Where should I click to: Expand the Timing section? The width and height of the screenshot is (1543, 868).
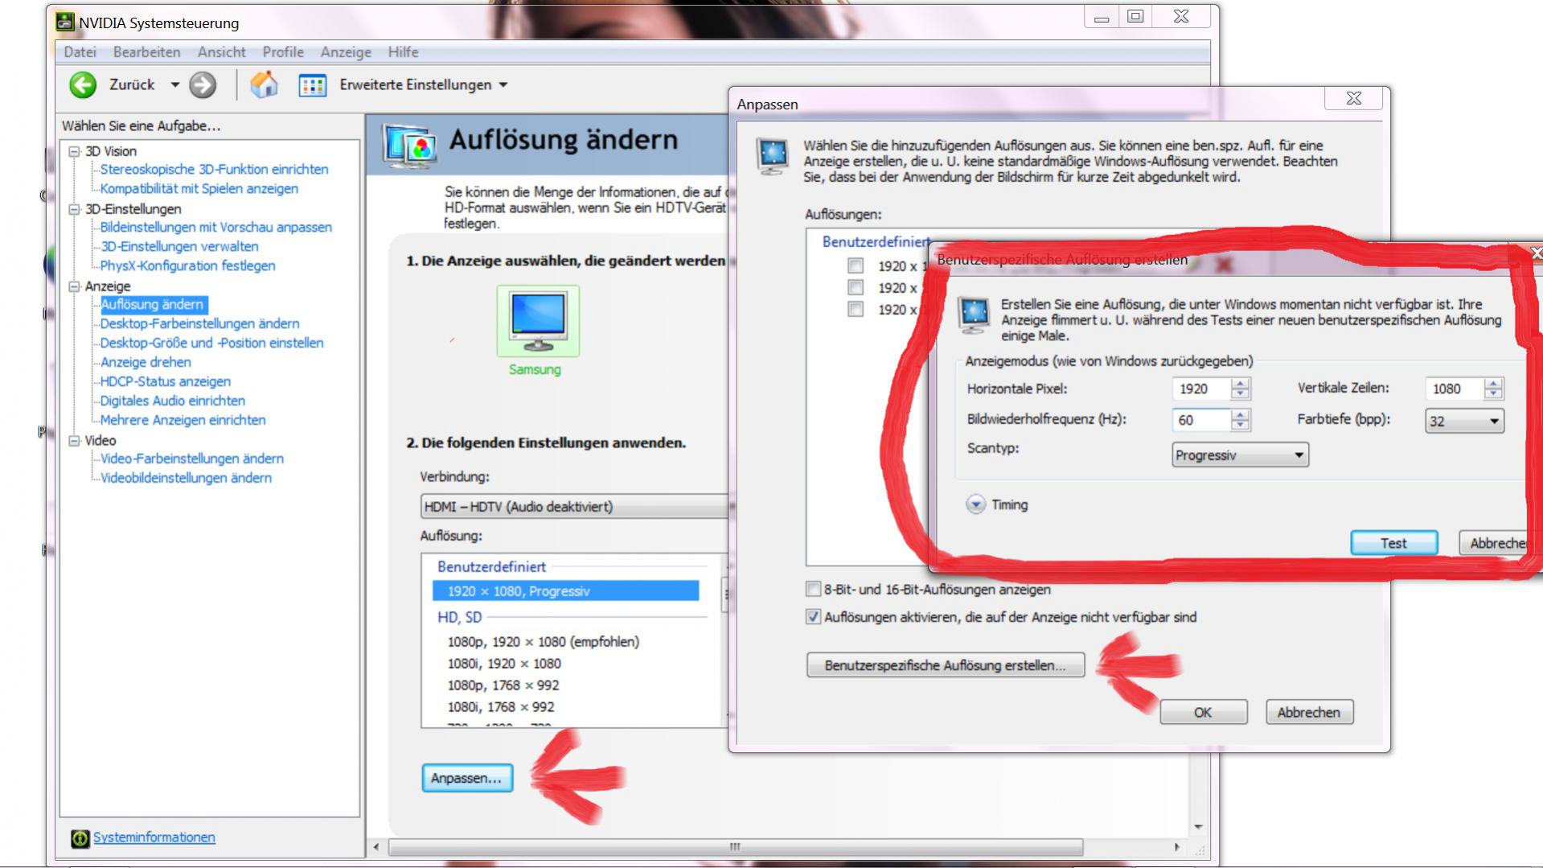pos(975,504)
